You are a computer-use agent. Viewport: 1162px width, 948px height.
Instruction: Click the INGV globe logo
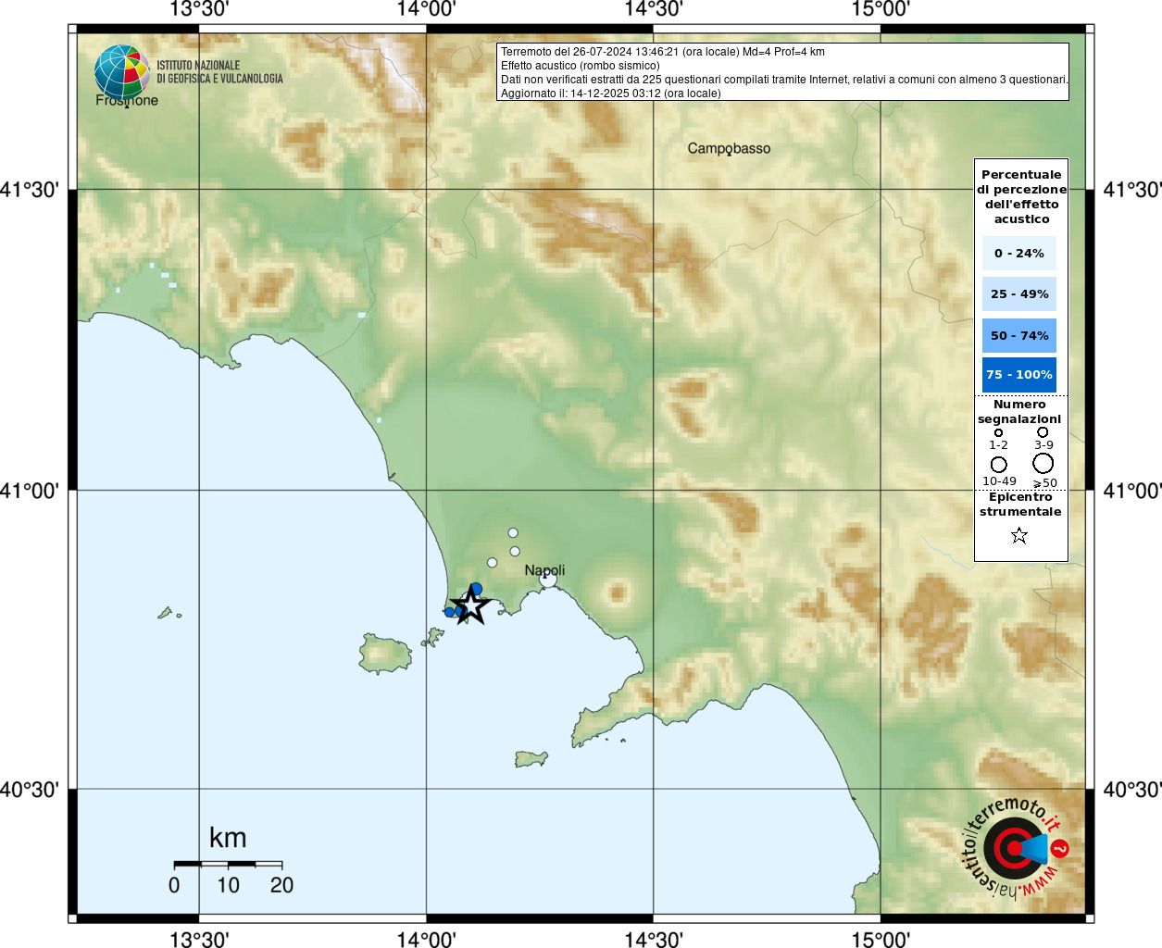pyautogui.click(x=121, y=72)
